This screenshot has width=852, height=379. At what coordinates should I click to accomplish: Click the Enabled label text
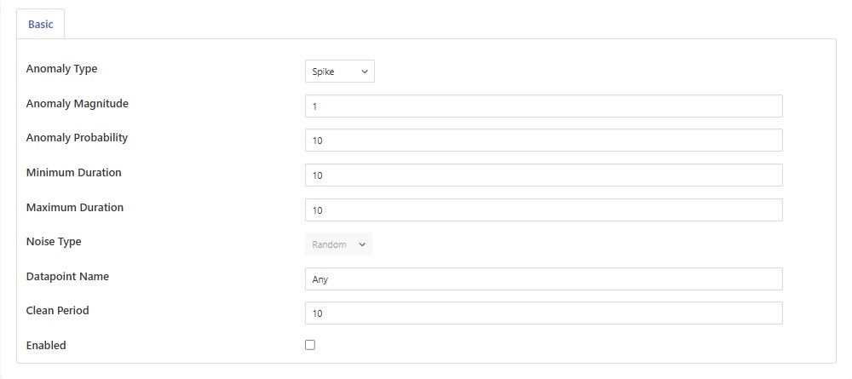click(x=46, y=346)
